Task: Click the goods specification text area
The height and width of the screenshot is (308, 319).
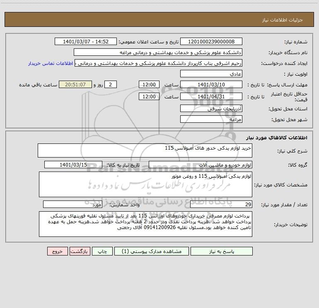Action: click(x=145, y=184)
